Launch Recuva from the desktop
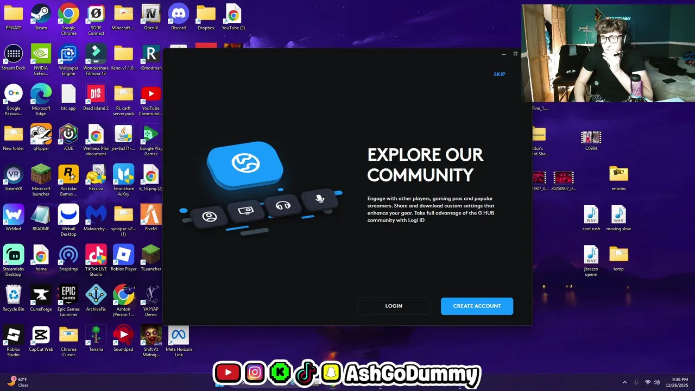This screenshot has width=695, height=391. pyautogui.click(x=96, y=178)
